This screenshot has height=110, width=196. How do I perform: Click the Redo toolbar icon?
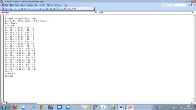click(33, 9)
